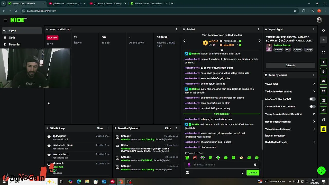Click the chat panel scrollbar

(x=262, y=125)
